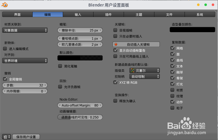Click the Blender logo icon
Image resolution: width=218 pixels, height=140 pixels.
[x=4, y=5]
